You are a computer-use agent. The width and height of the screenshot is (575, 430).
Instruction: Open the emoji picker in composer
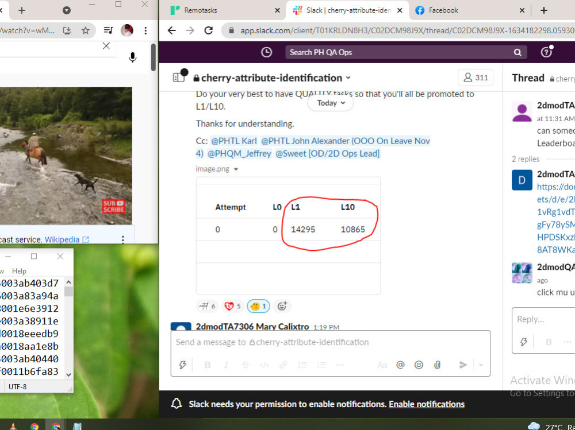pos(419,365)
